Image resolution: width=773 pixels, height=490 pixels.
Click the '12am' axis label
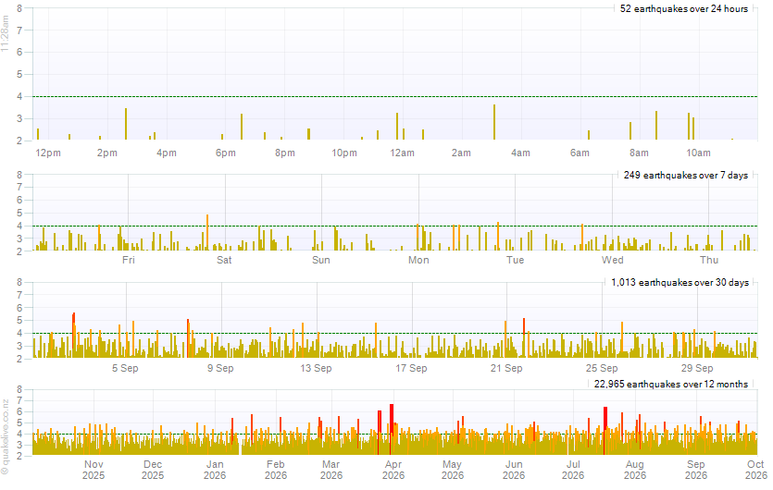[x=402, y=153]
